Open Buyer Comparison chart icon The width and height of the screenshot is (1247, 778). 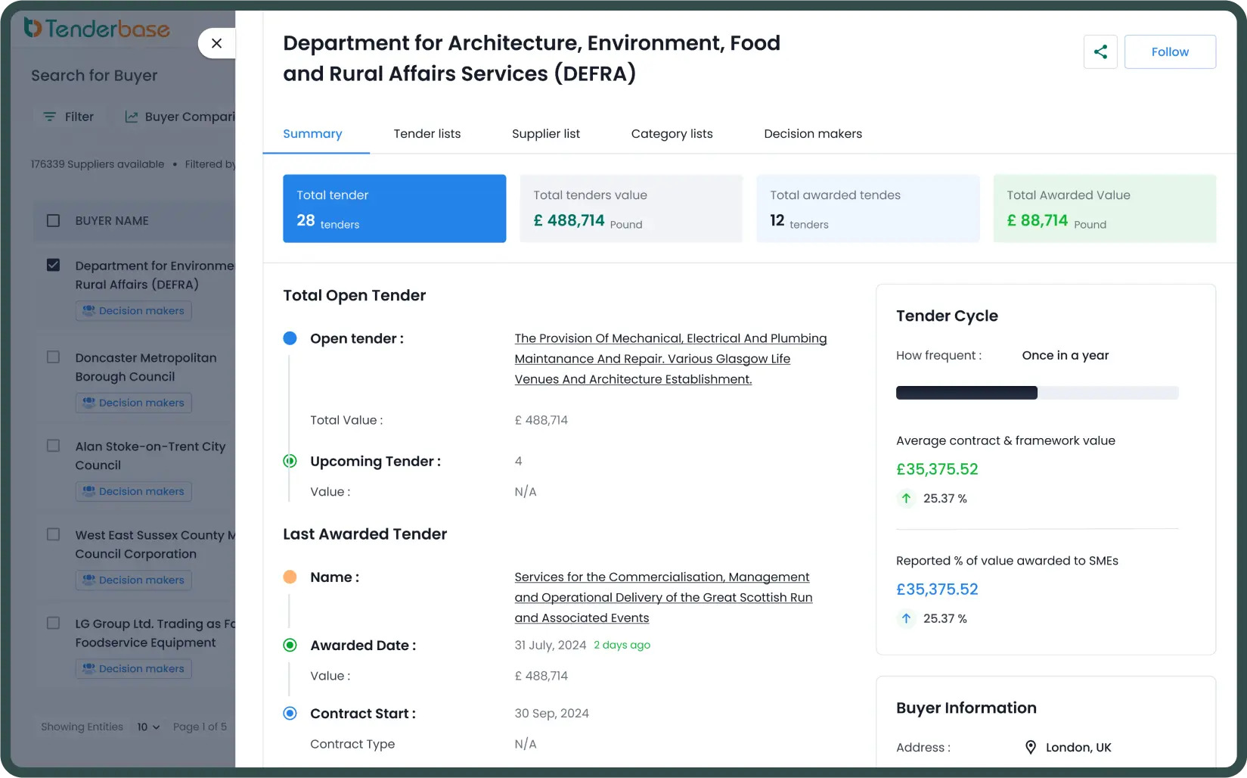pyautogui.click(x=132, y=117)
